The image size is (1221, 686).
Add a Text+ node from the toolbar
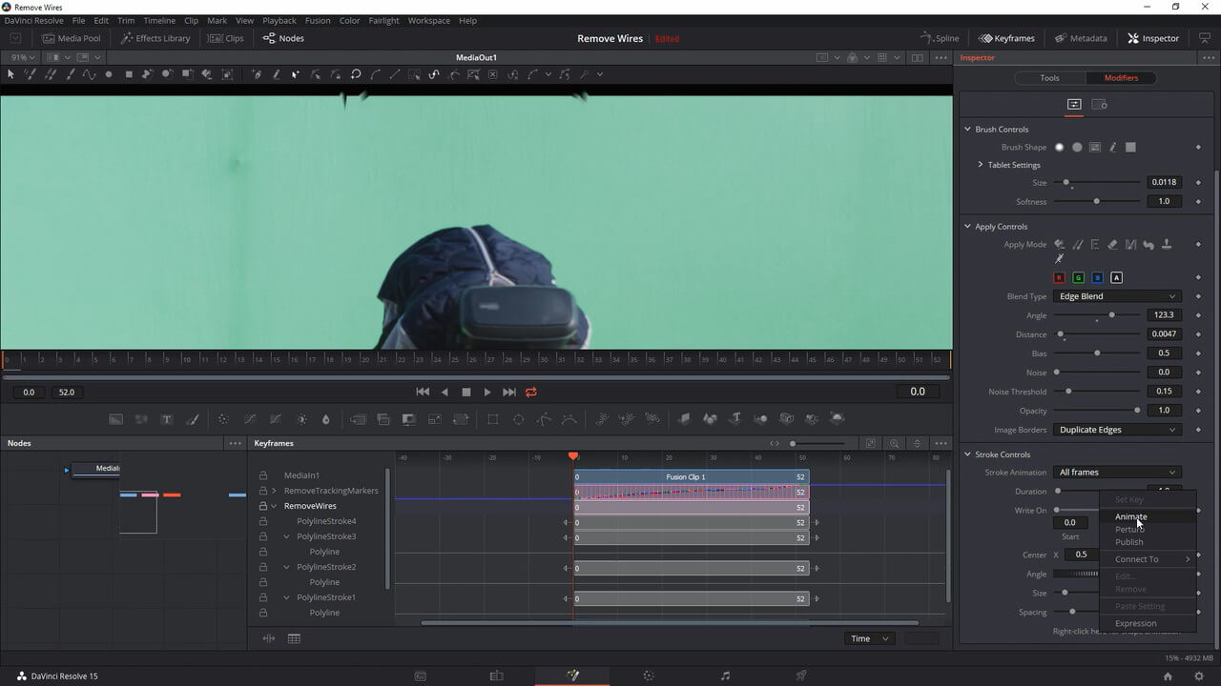click(x=167, y=419)
